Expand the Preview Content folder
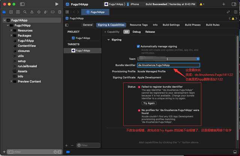Image resolution: width=240 pixels, height=156 pixels. [x=11, y=81]
